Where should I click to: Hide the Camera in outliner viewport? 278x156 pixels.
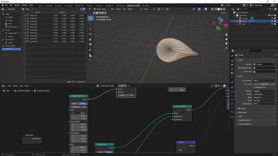[272, 18]
